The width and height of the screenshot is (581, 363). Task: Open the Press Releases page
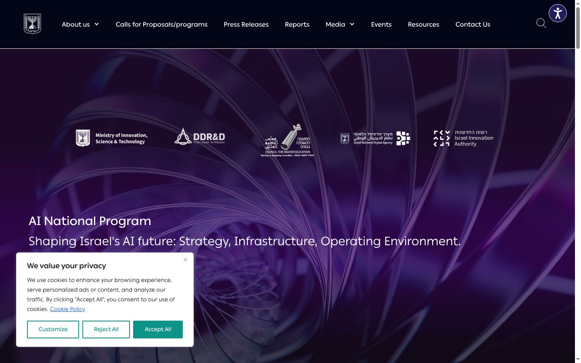coord(246,24)
